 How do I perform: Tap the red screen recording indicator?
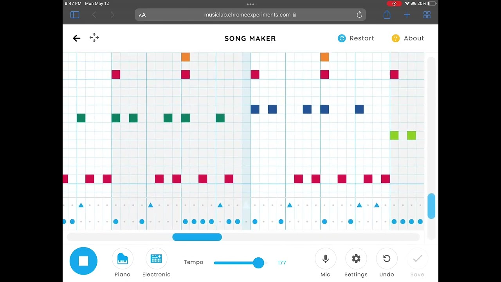[394, 4]
